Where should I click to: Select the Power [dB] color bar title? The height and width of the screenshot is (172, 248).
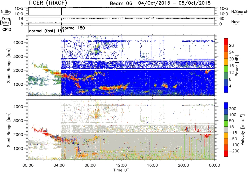pos(237,66)
